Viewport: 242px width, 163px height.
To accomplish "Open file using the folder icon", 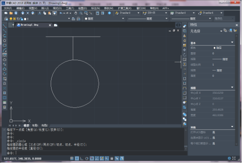I will [11, 13].
